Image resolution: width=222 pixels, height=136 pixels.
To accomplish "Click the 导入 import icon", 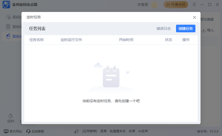I will [x=204, y=30].
